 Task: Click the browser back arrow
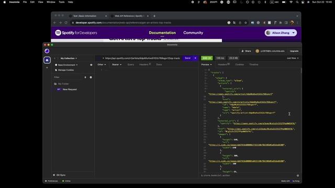[x=55, y=22]
